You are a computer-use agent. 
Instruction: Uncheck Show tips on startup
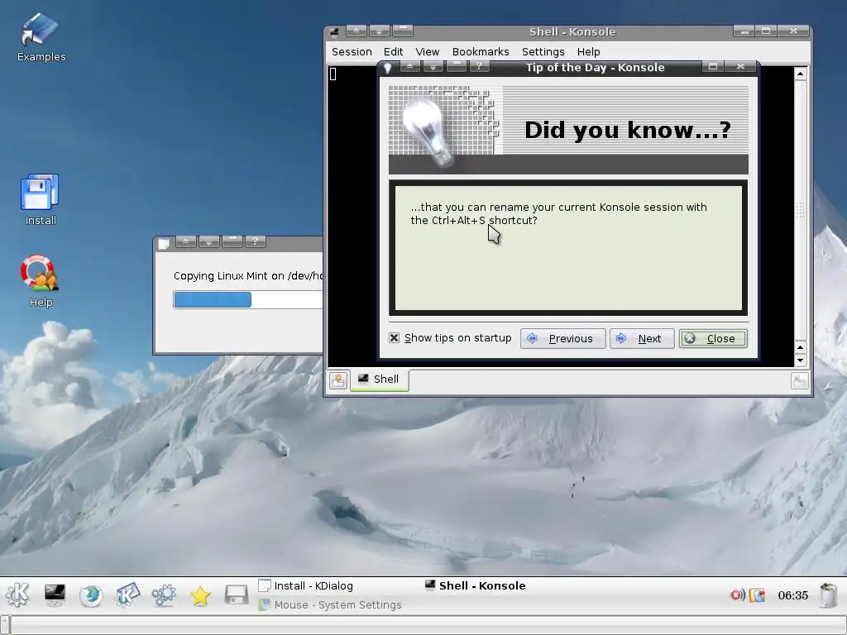[395, 338]
